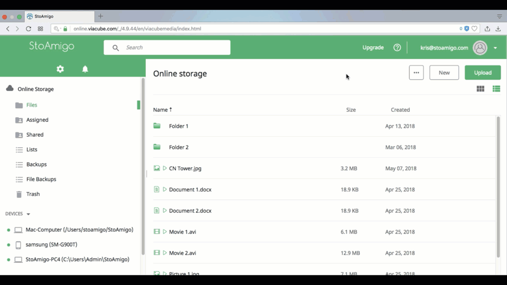Click the help question mark icon
The width and height of the screenshot is (507, 285).
[x=397, y=47]
